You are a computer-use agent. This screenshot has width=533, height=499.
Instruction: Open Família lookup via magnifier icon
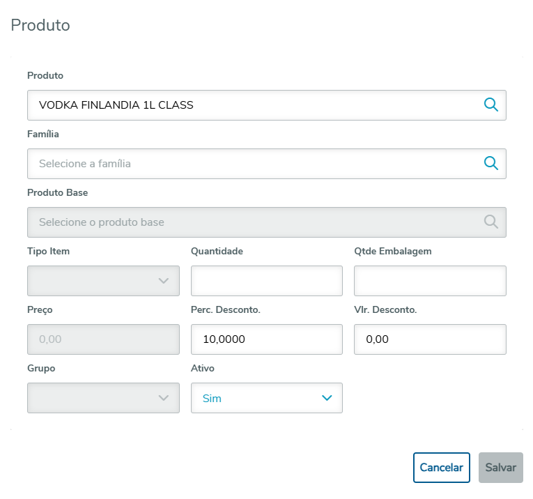coord(490,164)
